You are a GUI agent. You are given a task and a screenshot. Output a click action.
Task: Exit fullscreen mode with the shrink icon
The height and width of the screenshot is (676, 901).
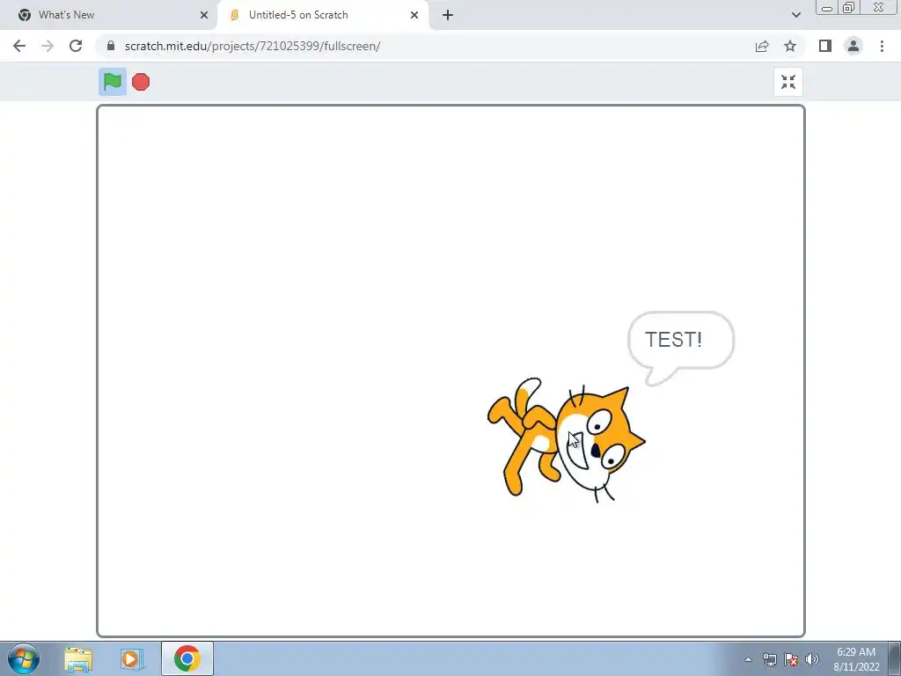click(x=787, y=82)
